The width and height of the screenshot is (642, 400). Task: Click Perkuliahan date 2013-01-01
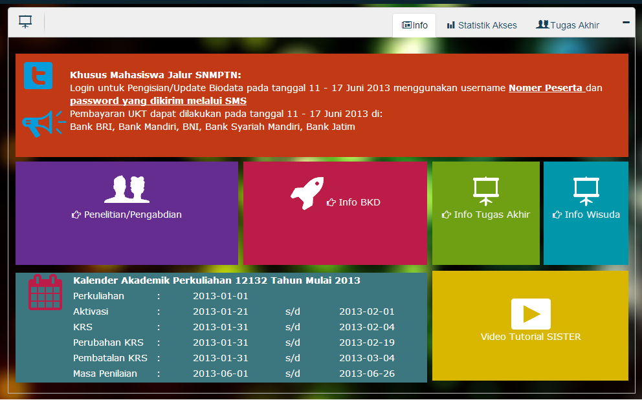pos(221,296)
